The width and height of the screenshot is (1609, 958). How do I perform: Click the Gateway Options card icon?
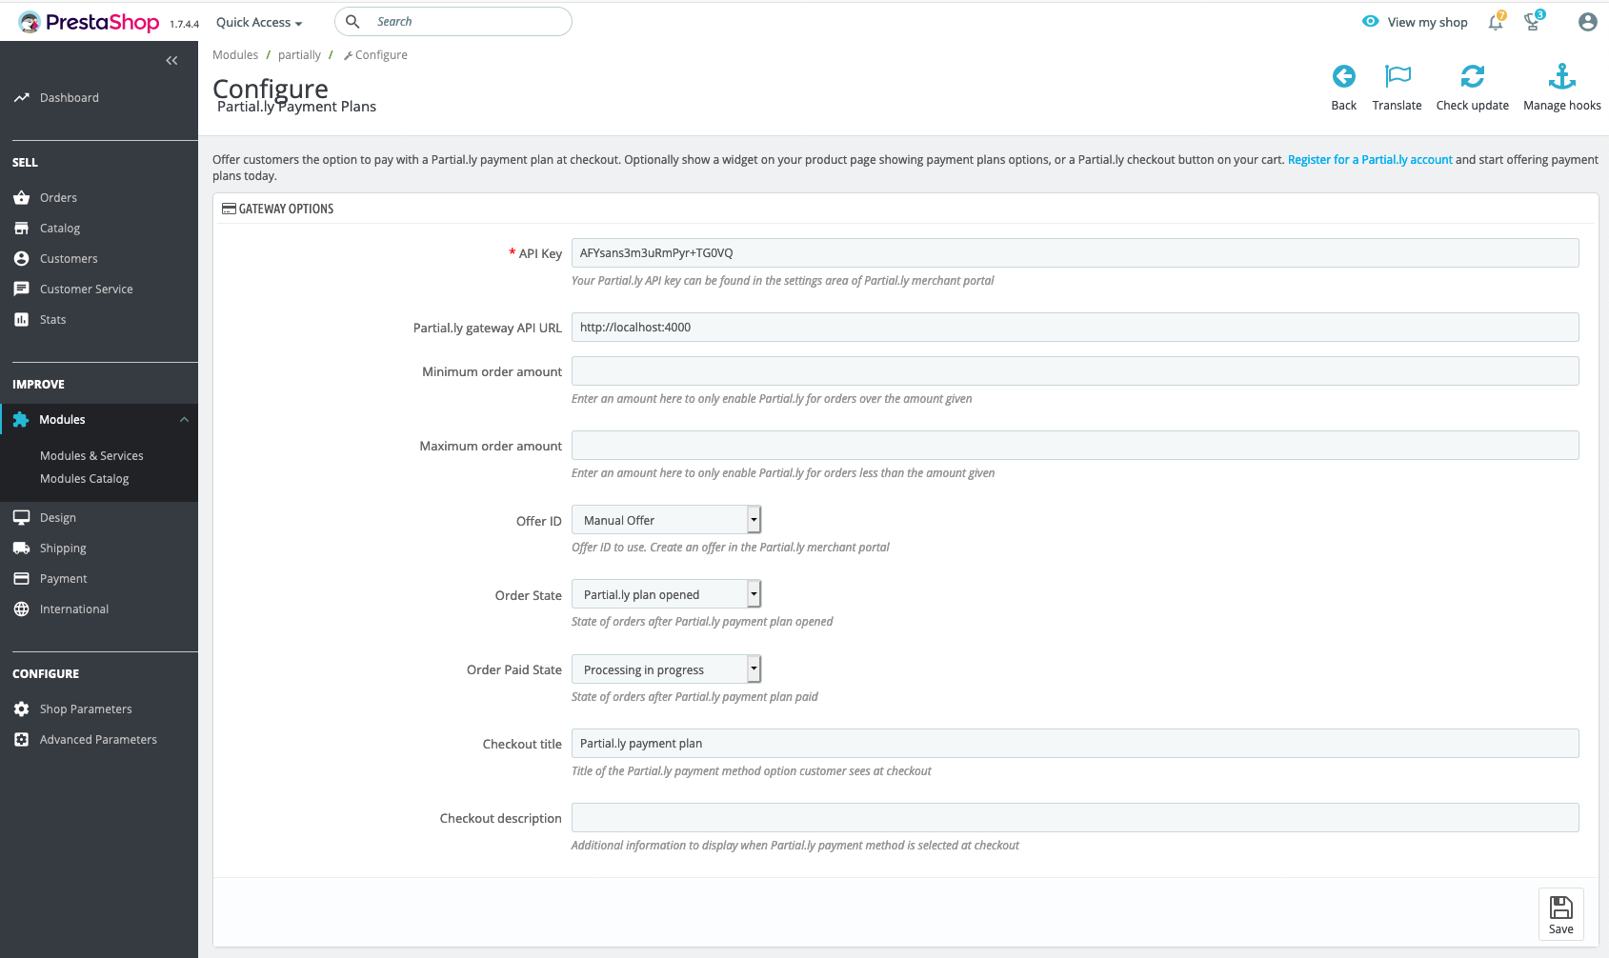point(229,209)
